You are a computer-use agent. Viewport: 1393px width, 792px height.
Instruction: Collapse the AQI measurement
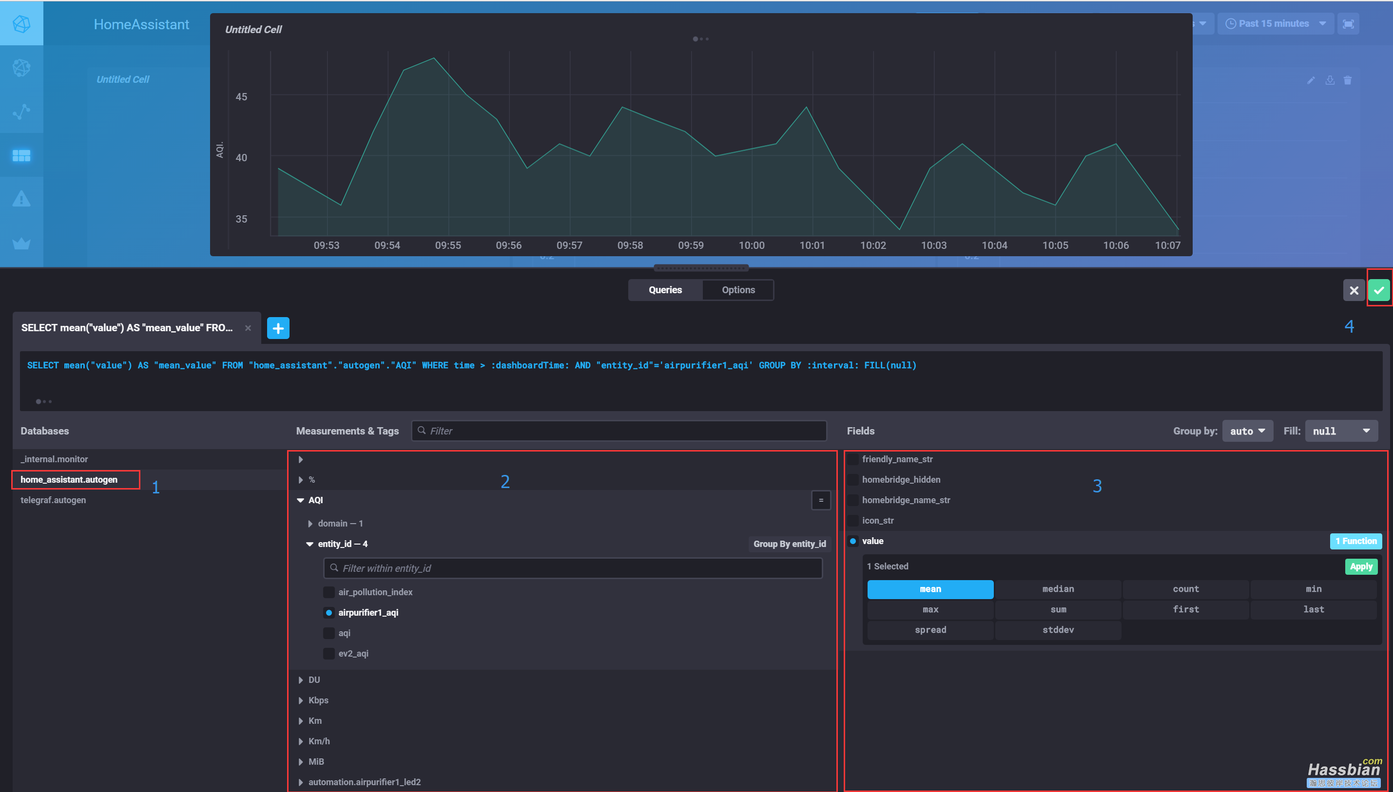[300, 500]
